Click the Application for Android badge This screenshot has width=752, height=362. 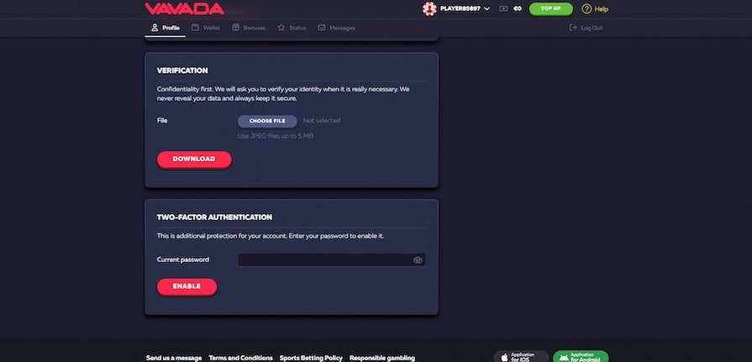click(581, 356)
